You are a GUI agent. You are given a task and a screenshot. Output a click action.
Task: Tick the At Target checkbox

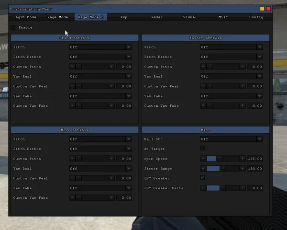pos(202,148)
